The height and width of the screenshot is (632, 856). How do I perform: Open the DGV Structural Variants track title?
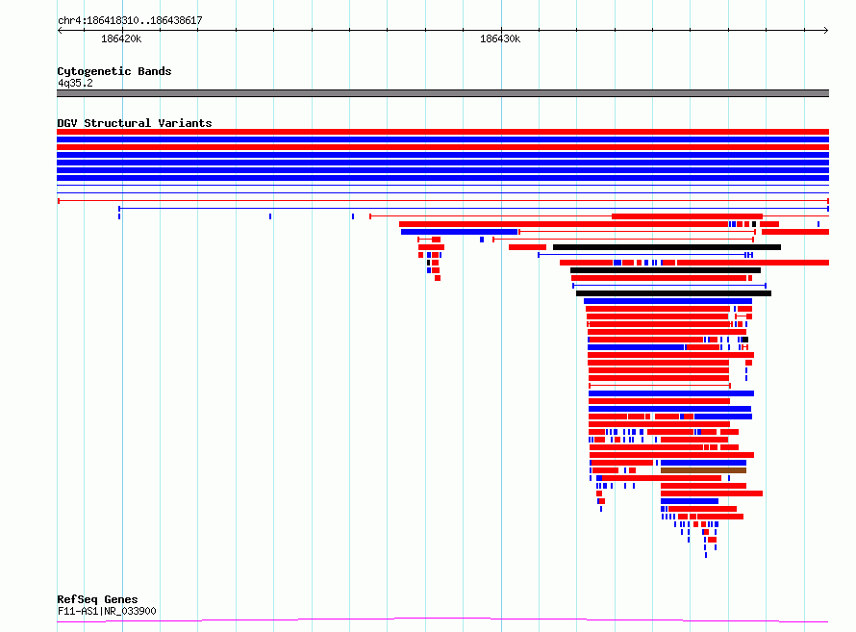pyautogui.click(x=135, y=123)
